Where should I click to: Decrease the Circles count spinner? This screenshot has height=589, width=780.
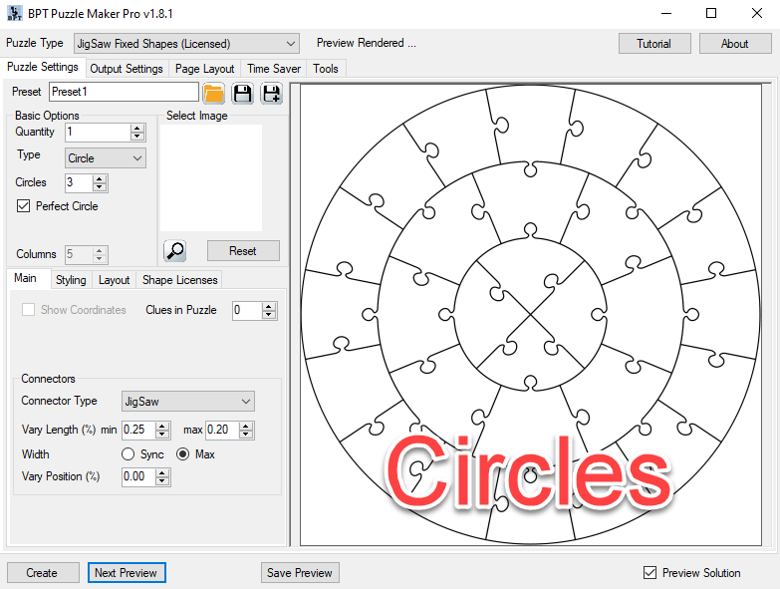pyautogui.click(x=100, y=187)
